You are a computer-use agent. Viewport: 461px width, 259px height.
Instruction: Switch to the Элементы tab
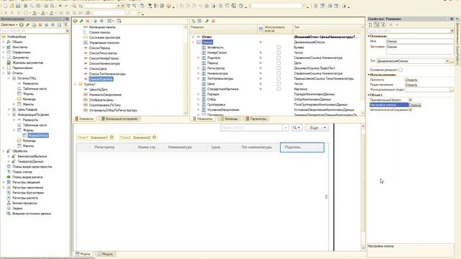click(84, 119)
